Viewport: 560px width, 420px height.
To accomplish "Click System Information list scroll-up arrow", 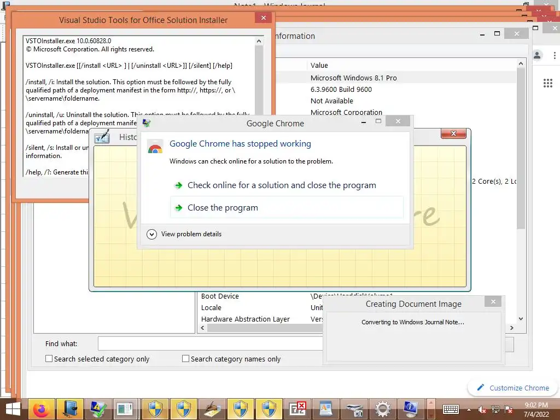I will [x=521, y=63].
